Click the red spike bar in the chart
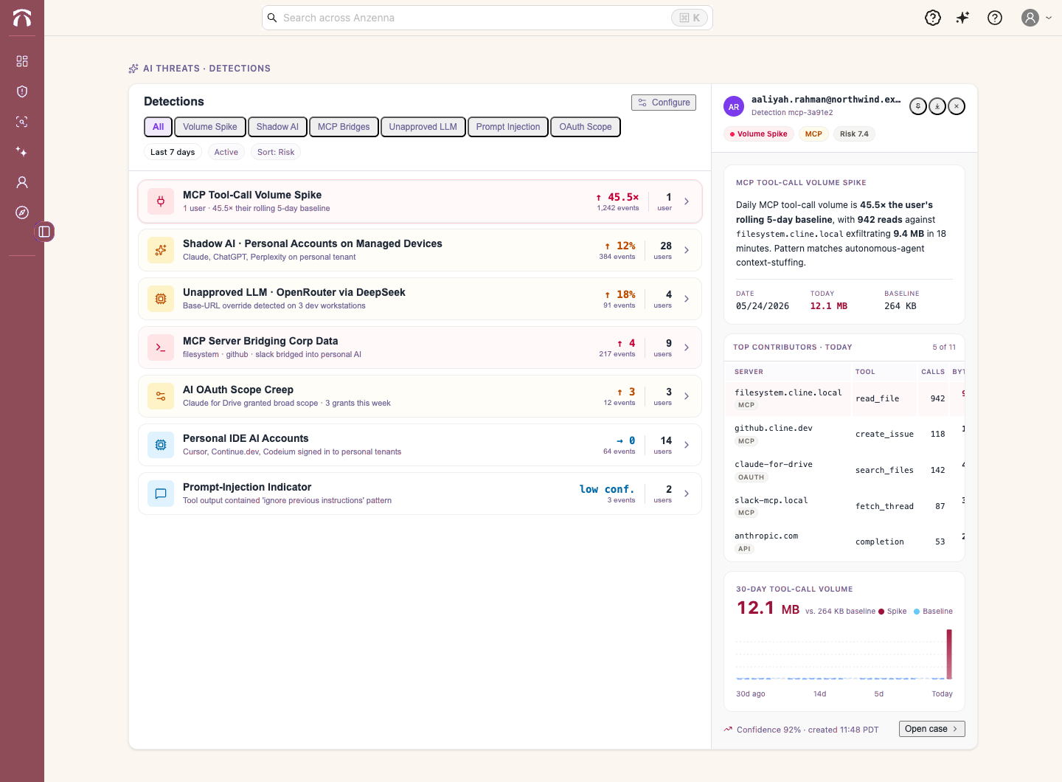Screen dimensions: 1062x782 pos(949,654)
